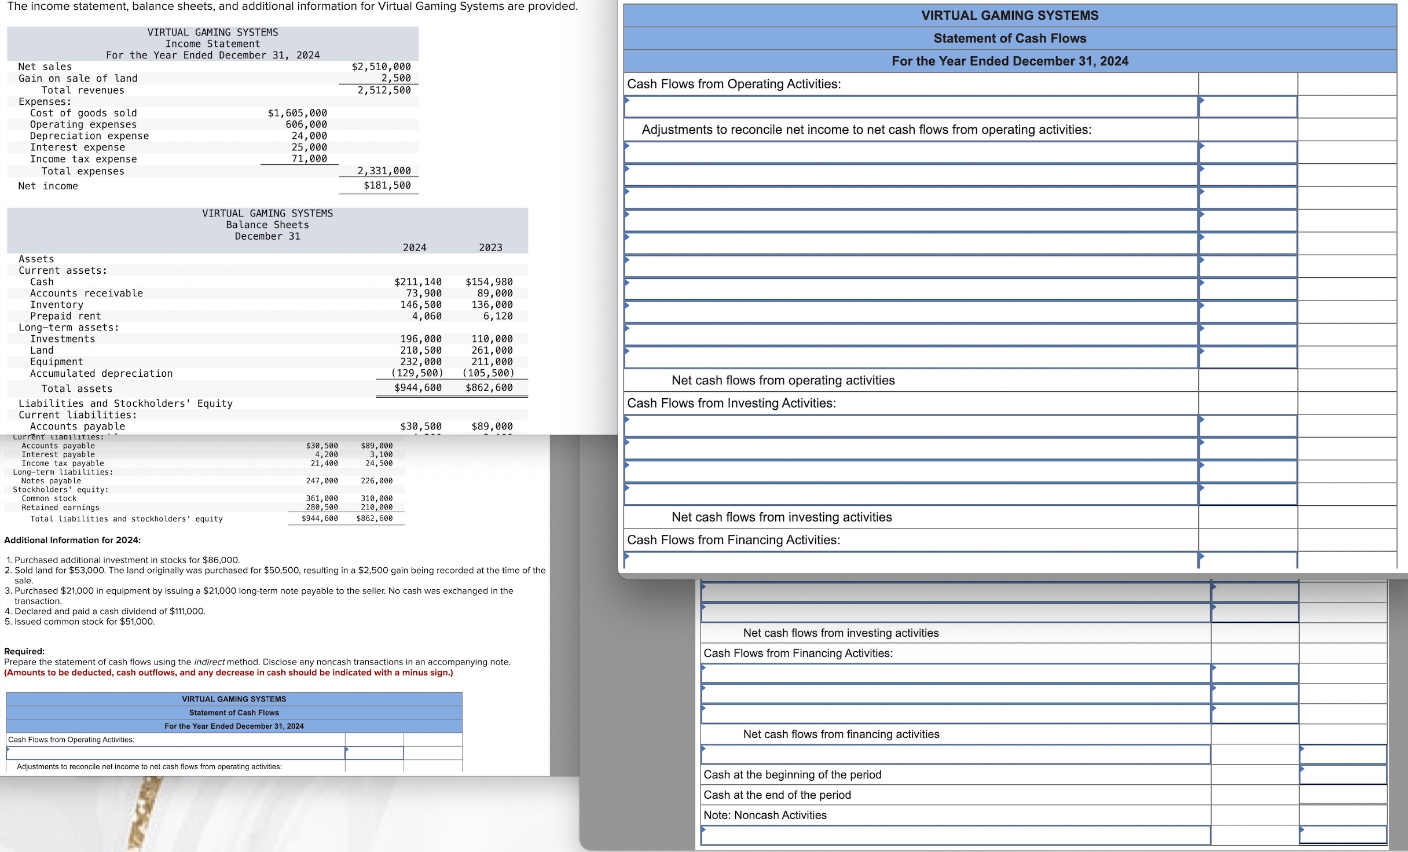
Task: Select the Accounts payable row in the balance sheet
Action: [78, 427]
